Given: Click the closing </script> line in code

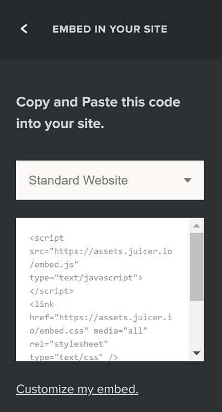Looking at the screenshot, I should click(52, 291).
